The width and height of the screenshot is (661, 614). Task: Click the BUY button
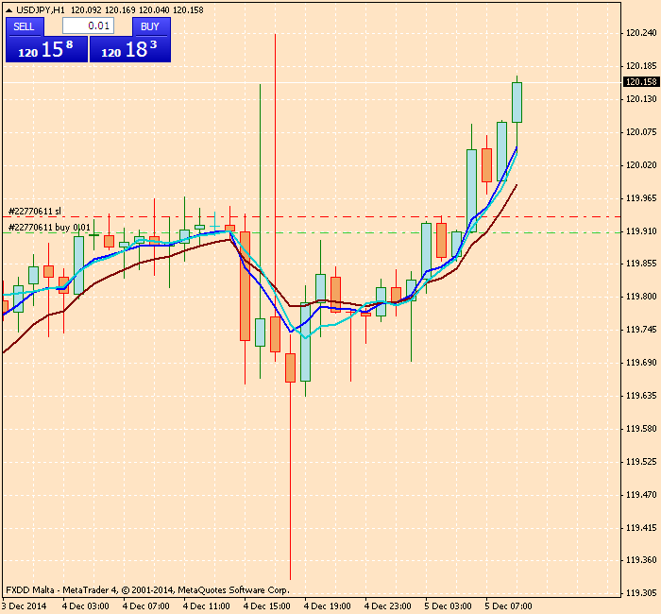point(149,26)
